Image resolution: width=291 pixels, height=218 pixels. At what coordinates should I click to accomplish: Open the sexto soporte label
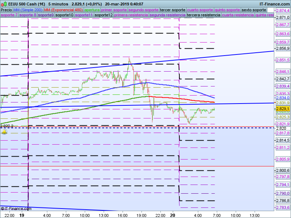click(x=254, y=10)
